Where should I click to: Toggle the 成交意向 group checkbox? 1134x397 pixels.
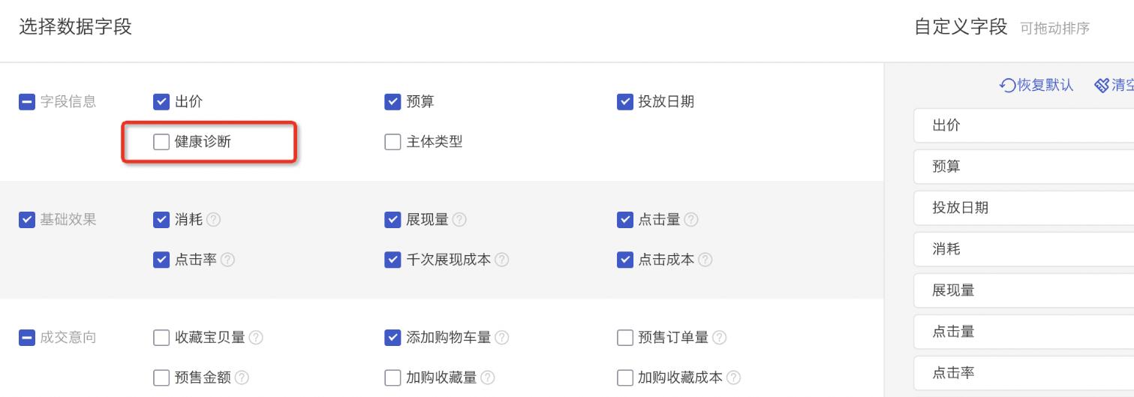[x=25, y=338]
